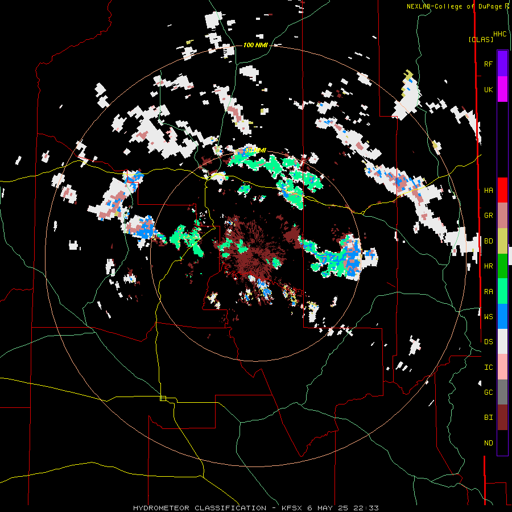Click the HHC product label
The width and height of the screenshot is (512, 512).
pyautogui.click(x=499, y=34)
